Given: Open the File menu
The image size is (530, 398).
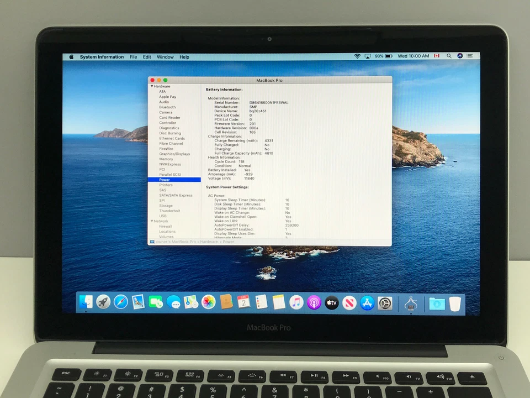Looking at the screenshot, I should coord(133,56).
